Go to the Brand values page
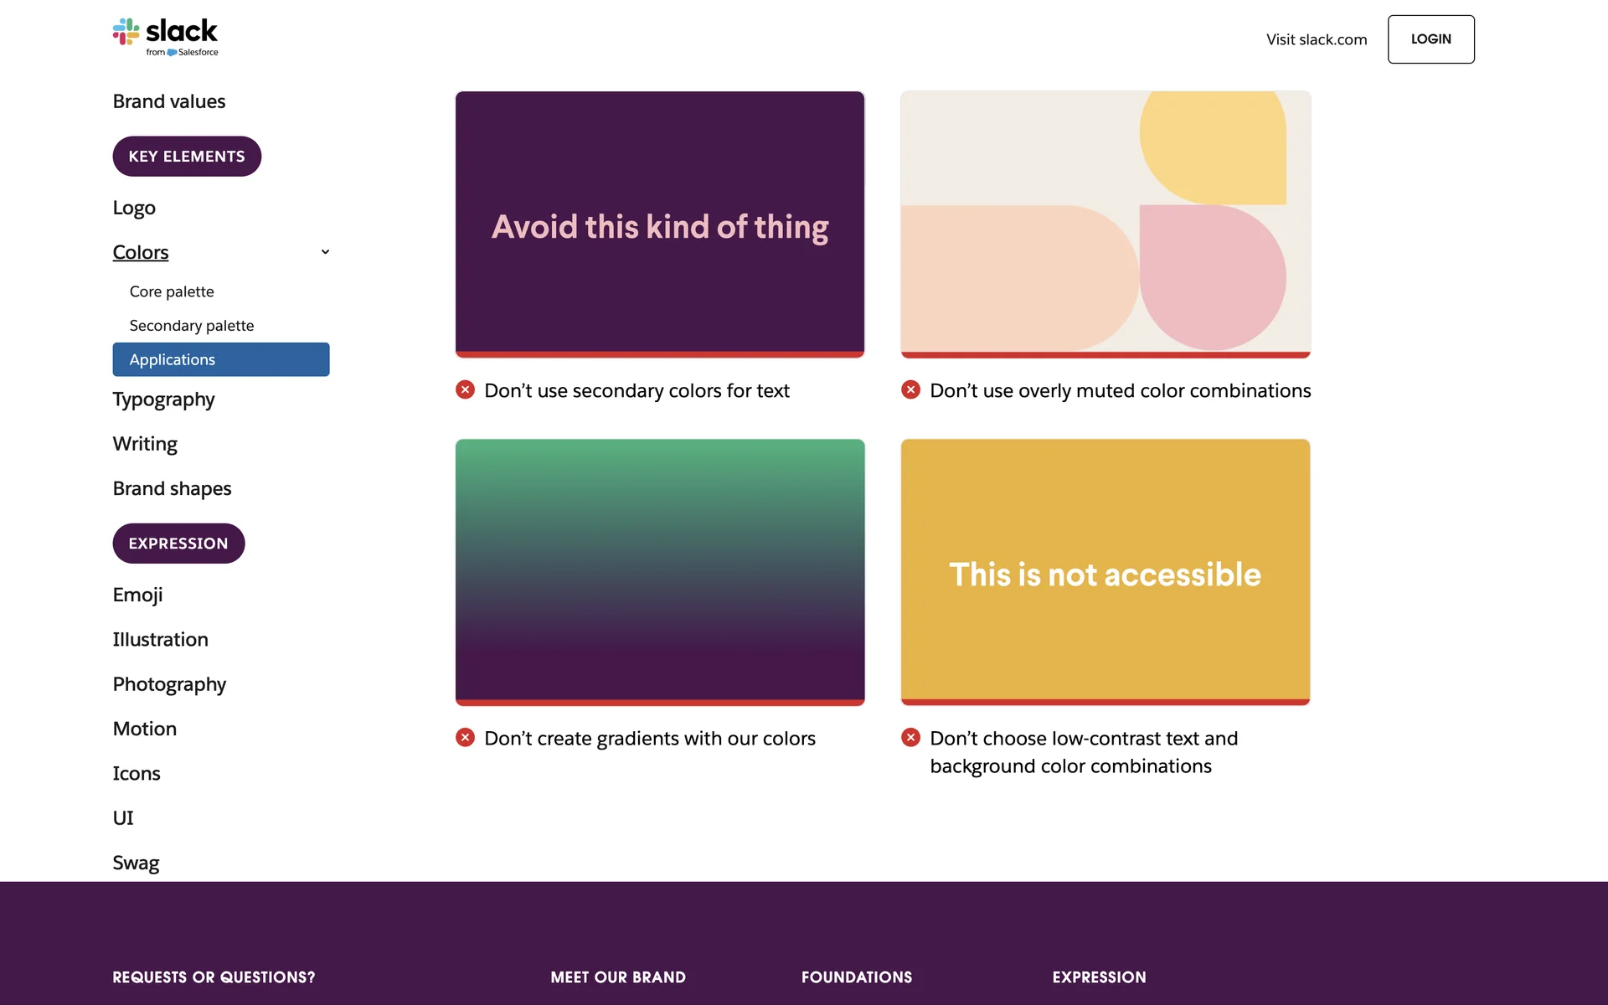This screenshot has height=1005, width=1608. coord(169,101)
